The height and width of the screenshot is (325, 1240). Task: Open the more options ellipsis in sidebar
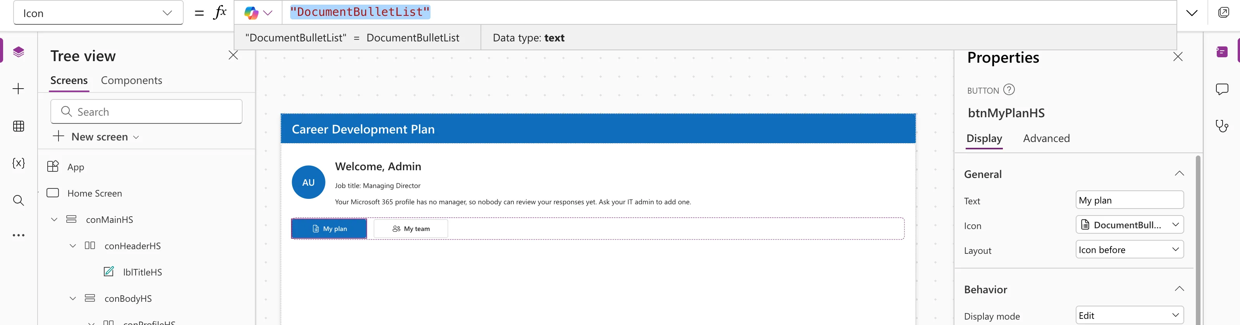(x=18, y=236)
